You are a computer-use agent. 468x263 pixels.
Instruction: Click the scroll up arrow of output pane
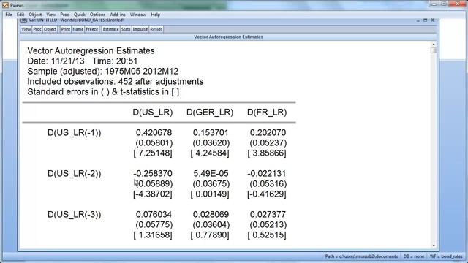click(434, 44)
